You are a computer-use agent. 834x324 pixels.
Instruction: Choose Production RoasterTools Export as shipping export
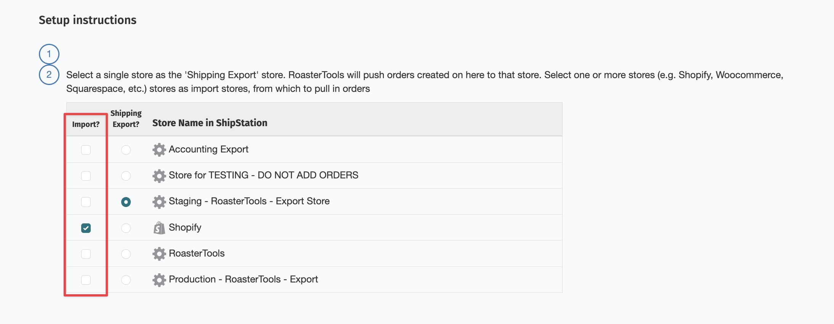[x=126, y=280]
